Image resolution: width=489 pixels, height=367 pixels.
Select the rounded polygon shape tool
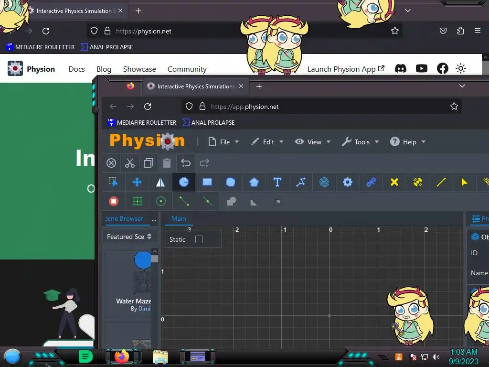click(x=231, y=182)
